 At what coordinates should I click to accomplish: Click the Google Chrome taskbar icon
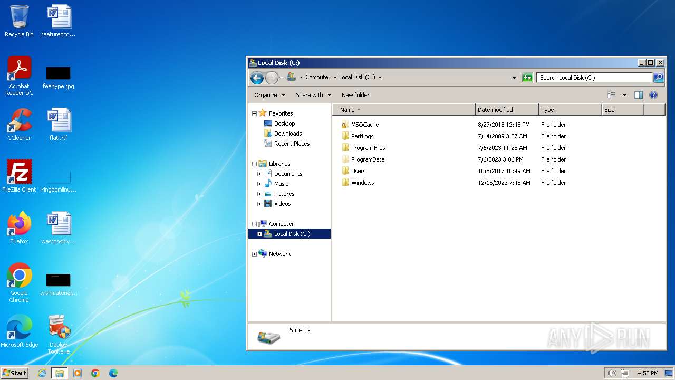click(x=95, y=373)
